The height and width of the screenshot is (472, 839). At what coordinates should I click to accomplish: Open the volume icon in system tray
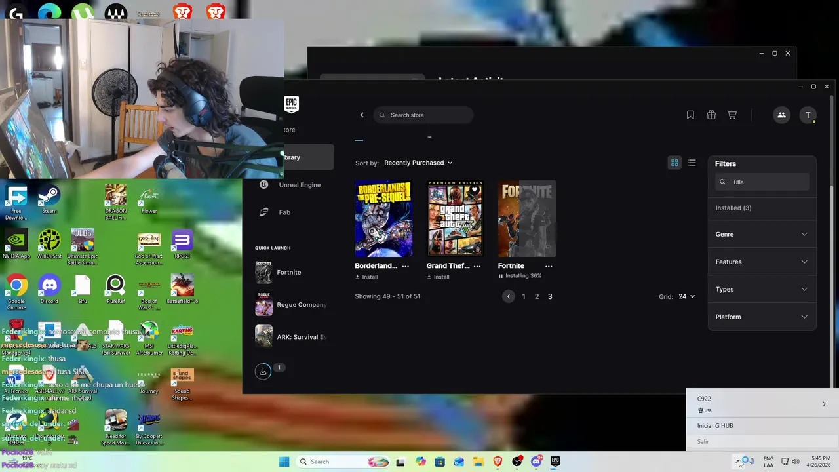796,462
